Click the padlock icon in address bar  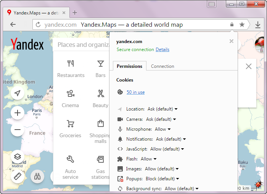[232, 24]
